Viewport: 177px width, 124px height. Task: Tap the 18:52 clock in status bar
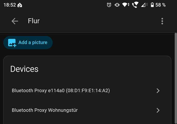[x=10, y=5]
